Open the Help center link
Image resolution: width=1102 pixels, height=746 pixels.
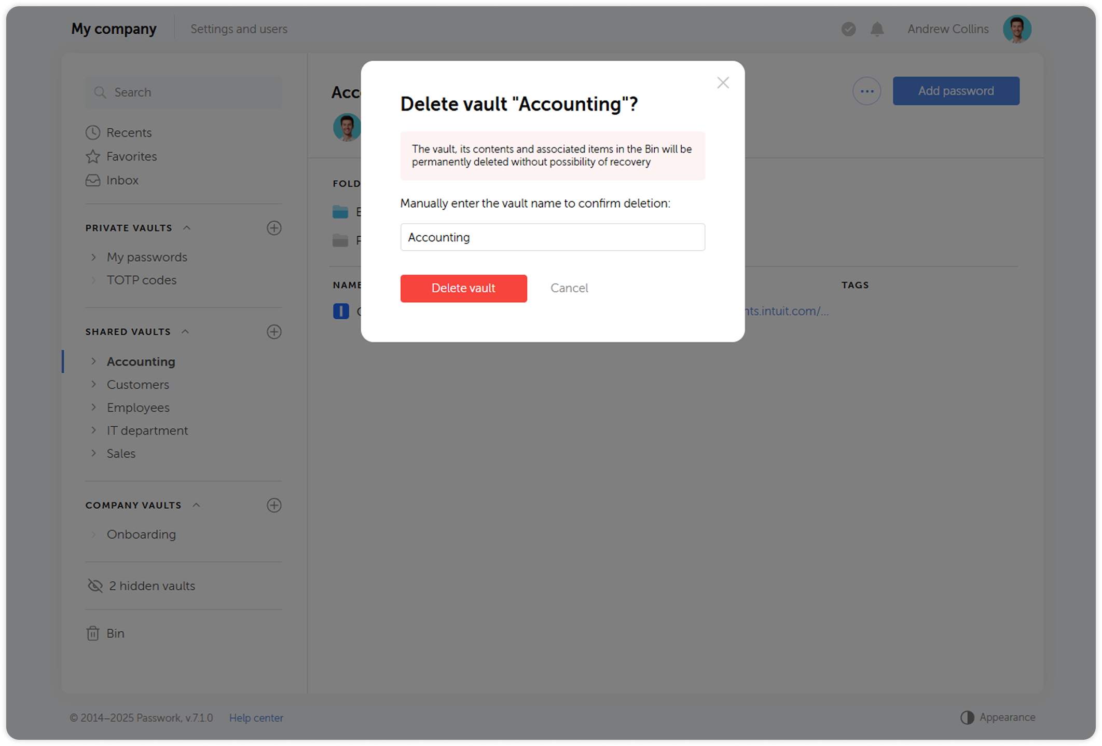tap(256, 717)
